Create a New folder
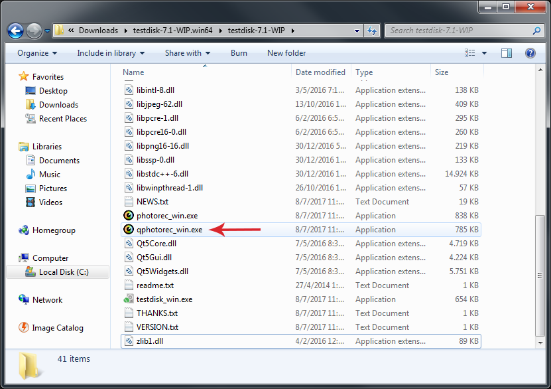The height and width of the screenshot is (389, 551). click(x=286, y=53)
